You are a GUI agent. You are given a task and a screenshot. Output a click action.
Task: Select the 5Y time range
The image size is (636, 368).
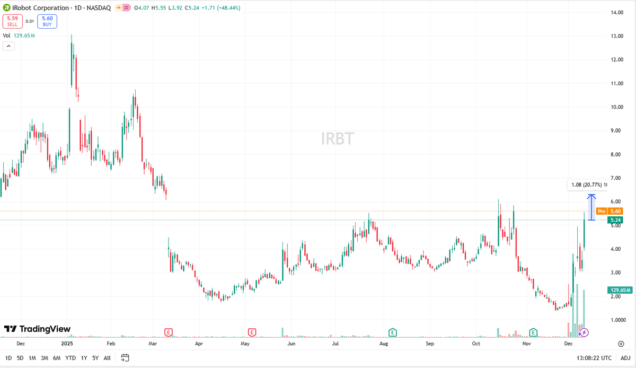click(95, 358)
